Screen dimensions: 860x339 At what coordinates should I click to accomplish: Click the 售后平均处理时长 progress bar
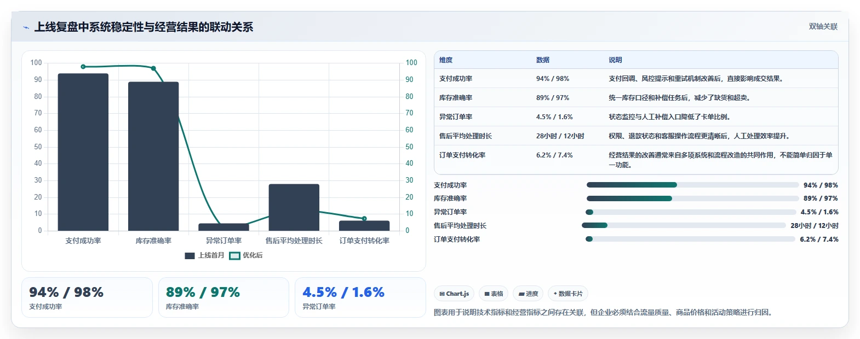pyautogui.click(x=684, y=225)
